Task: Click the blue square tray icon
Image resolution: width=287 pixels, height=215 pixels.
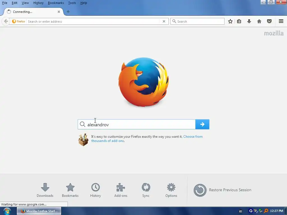Action: (251, 211)
